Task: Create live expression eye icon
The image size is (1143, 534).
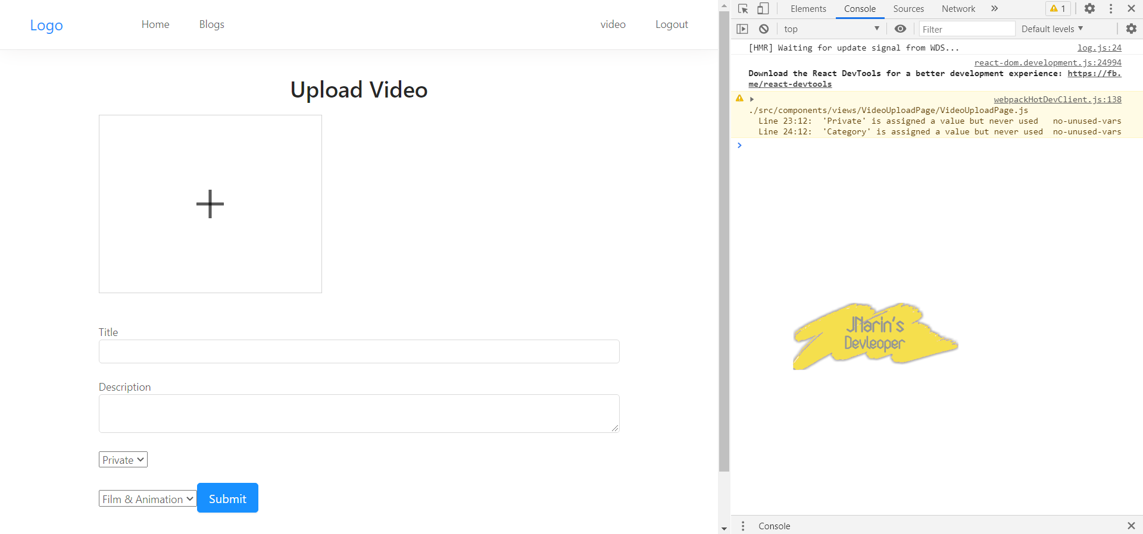Action: (900, 29)
